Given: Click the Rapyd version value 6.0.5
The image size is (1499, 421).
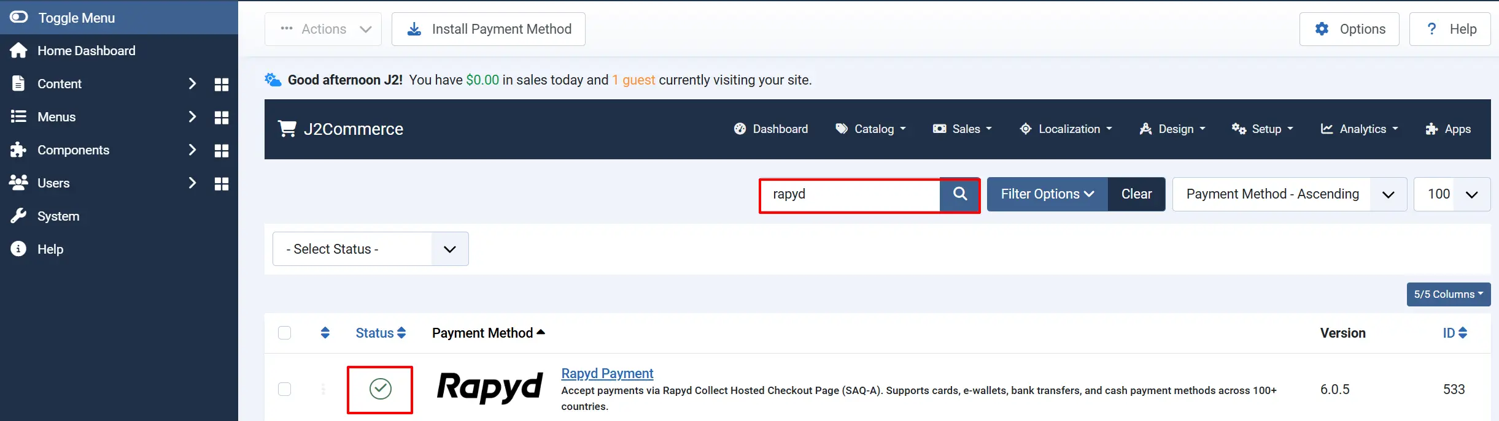Looking at the screenshot, I should pyautogui.click(x=1334, y=389).
